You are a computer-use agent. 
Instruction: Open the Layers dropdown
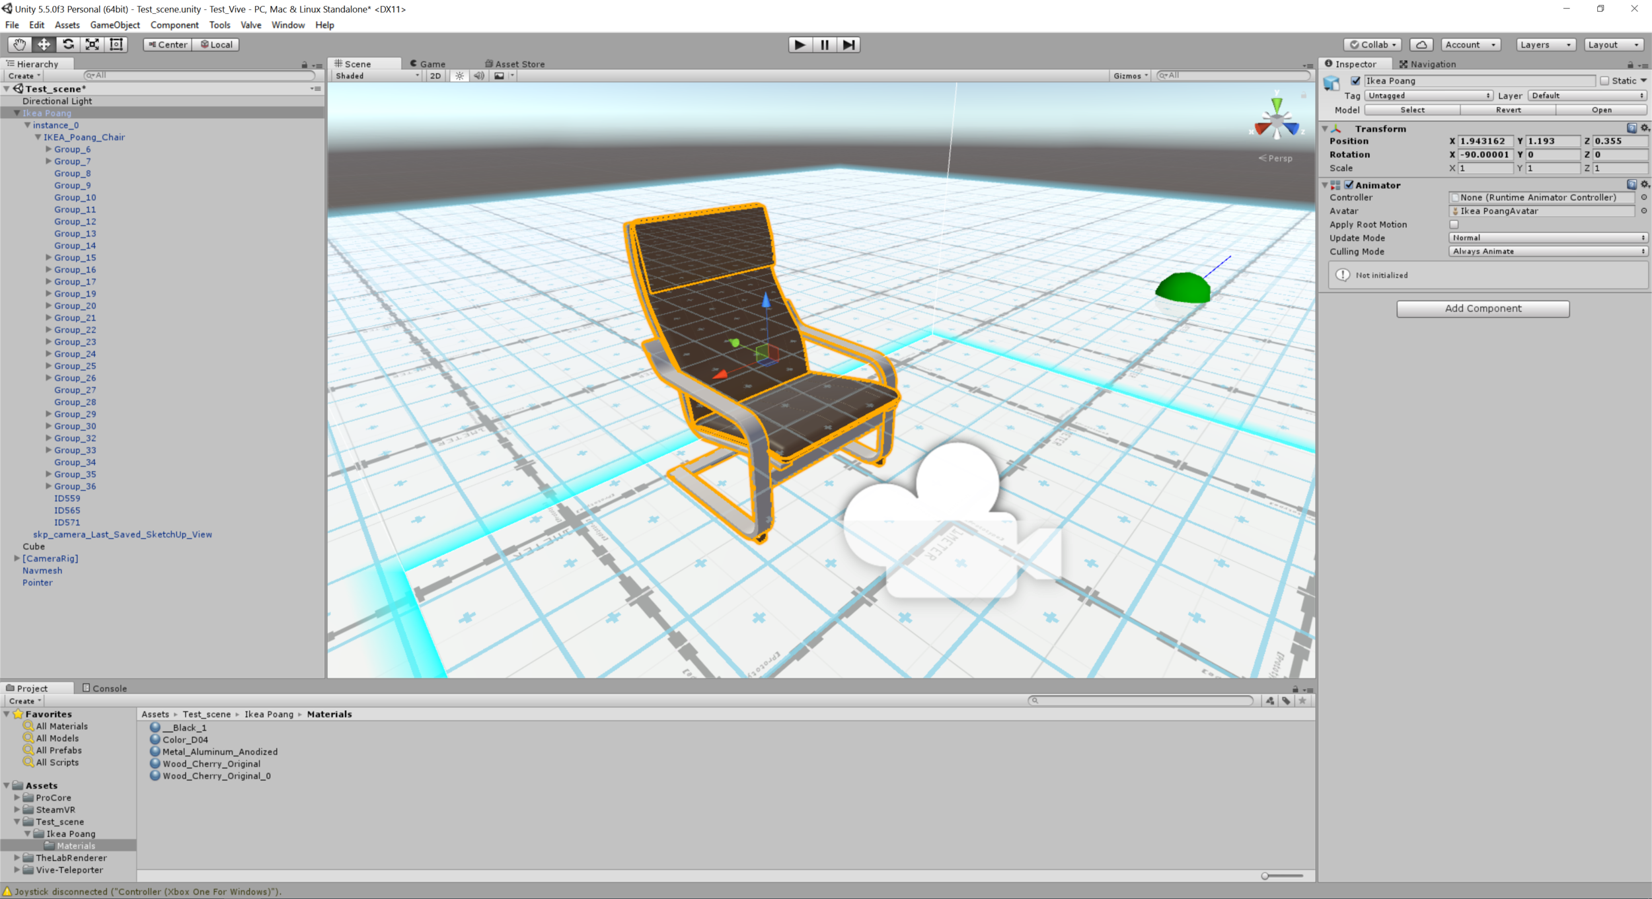1545,44
